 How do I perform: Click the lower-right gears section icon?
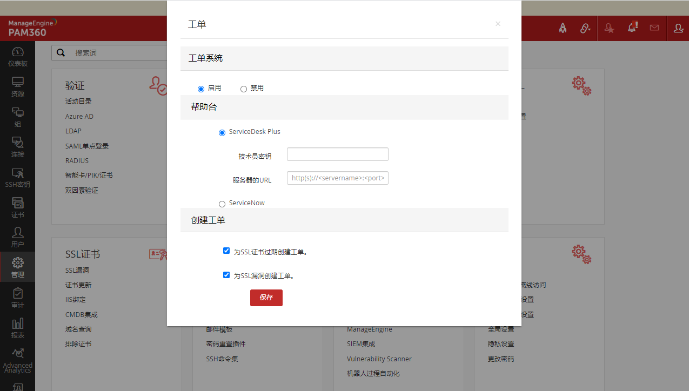(x=581, y=255)
